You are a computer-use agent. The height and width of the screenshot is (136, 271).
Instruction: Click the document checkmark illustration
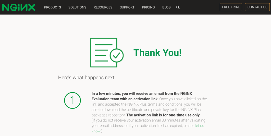[x=107, y=53]
